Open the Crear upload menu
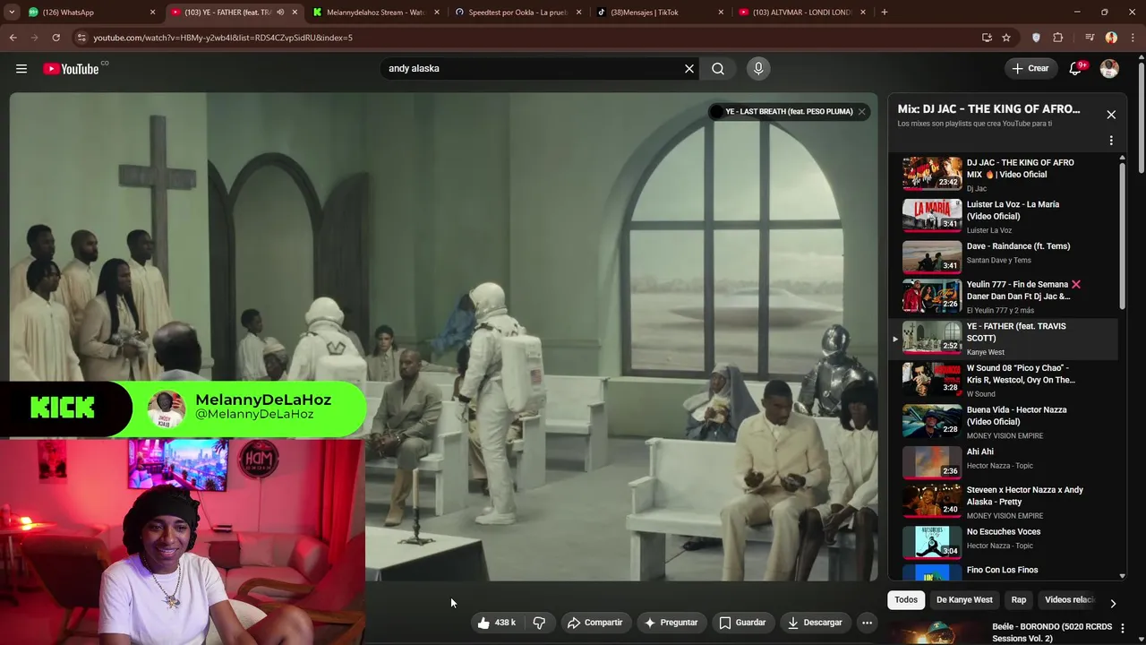Image resolution: width=1146 pixels, height=645 pixels. point(1030,68)
